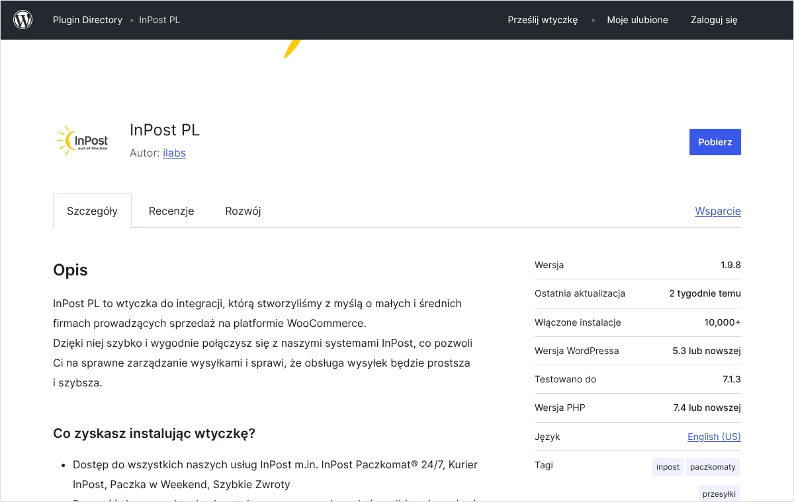The width and height of the screenshot is (794, 502).
Task: Open the Wsparcie support link
Action: [x=718, y=211]
